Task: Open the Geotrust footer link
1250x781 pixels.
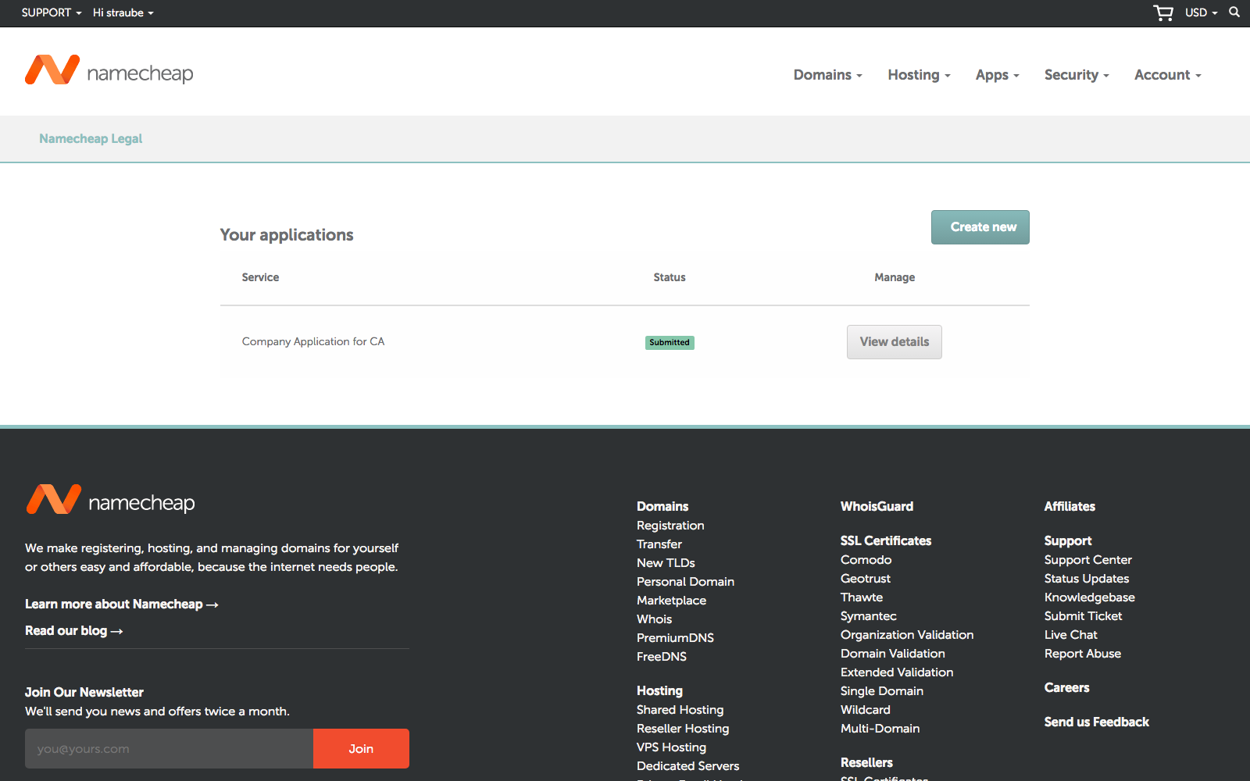Action: [x=865, y=579]
